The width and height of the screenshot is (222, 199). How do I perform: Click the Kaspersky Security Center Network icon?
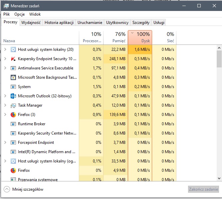pyautogui.click(x=13, y=133)
